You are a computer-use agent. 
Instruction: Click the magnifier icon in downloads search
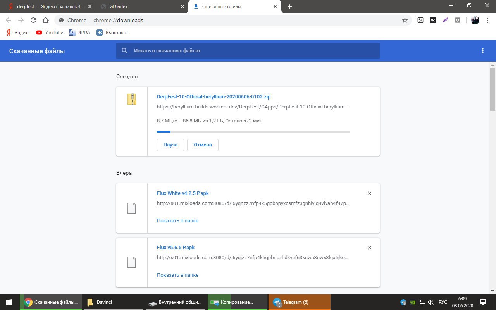click(x=124, y=51)
